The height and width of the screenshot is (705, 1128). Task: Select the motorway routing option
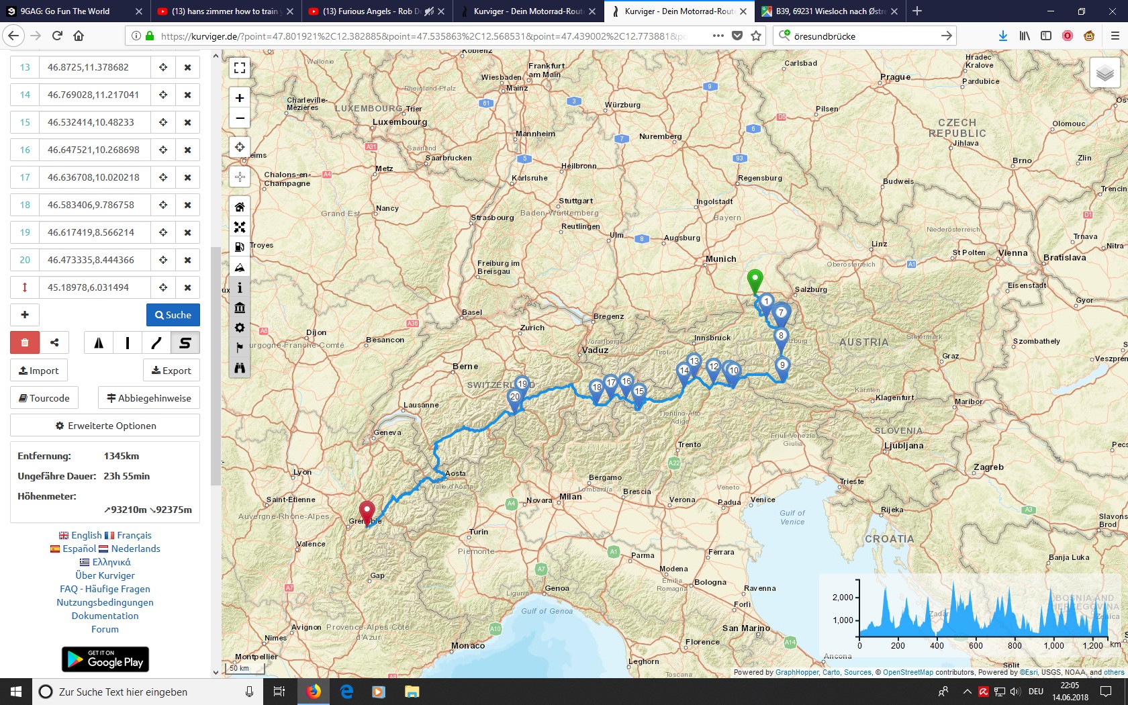tap(99, 342)
